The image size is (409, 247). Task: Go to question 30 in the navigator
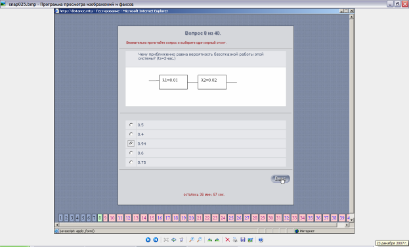[270, 218]
